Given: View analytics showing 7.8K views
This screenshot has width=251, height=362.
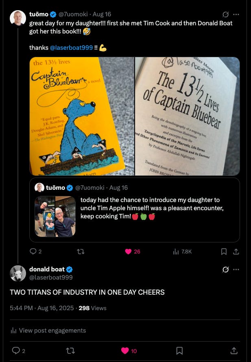Looking at the screenshot, I should [x=182, y=251].
